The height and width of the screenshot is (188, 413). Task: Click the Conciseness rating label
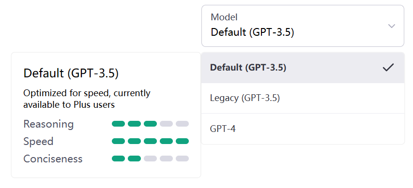coord(53,159)
